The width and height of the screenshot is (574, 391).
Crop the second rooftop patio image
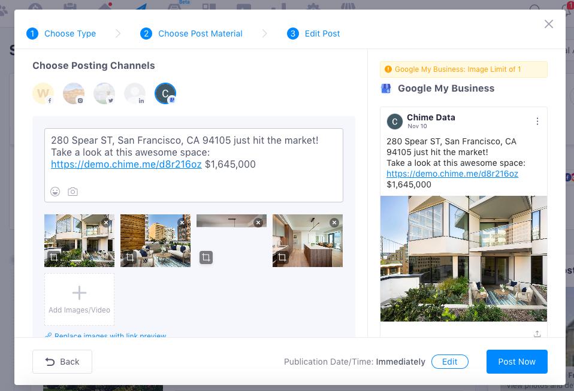click(x=130, y=257)
